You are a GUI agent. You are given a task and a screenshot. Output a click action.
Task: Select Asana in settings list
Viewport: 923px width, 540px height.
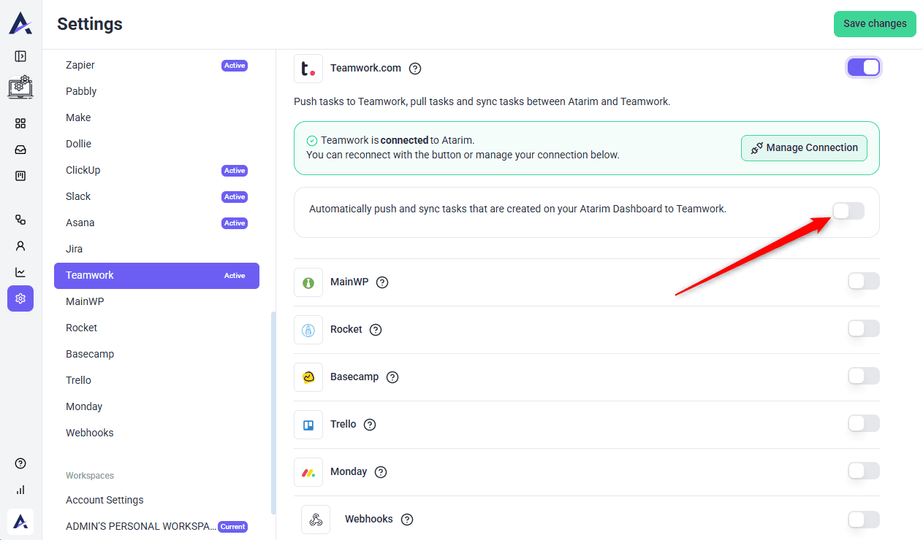click(156, 223)
